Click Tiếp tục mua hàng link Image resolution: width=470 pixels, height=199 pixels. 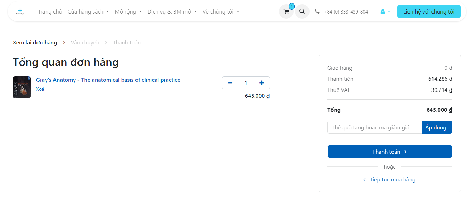click(392, 180)
